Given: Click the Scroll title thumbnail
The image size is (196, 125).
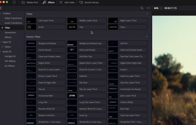Looking at the screenshot, I should (31, 27).
